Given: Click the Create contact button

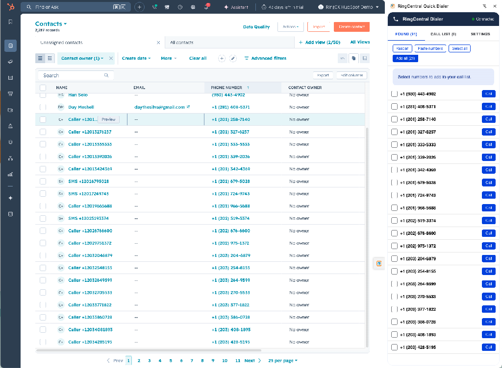Looking at the screenshot, I should pyautogui.click(x=351, y=27).
